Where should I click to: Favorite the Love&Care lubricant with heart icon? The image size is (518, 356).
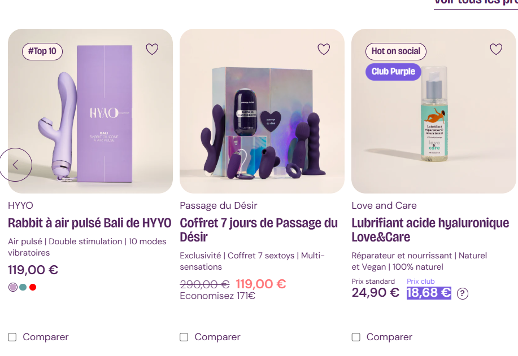point(496,49)
